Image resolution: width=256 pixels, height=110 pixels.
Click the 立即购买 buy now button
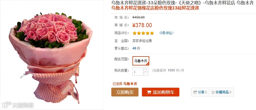pos(125,92)
